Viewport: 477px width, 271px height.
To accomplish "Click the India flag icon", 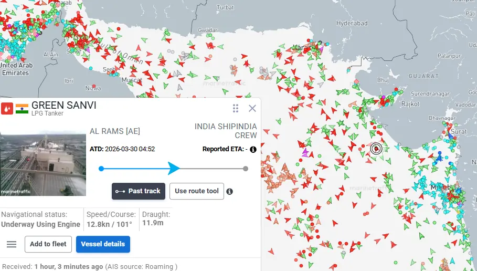I will coord(22,109).
